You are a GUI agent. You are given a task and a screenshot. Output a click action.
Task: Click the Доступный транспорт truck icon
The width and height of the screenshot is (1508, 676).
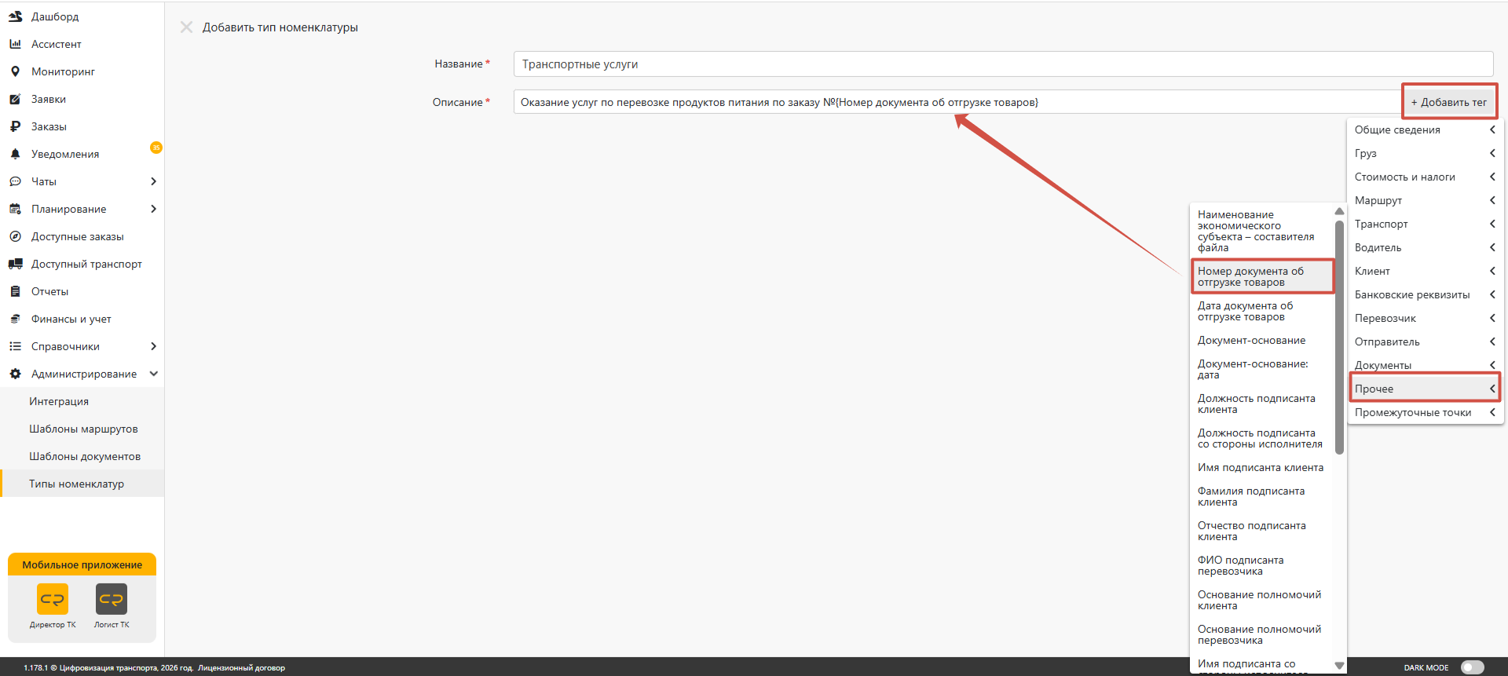pos(15,264)
